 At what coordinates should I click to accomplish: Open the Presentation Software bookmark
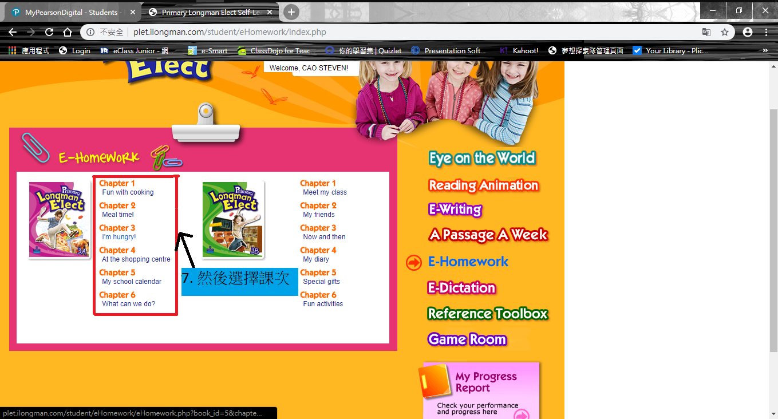point(448,50)
